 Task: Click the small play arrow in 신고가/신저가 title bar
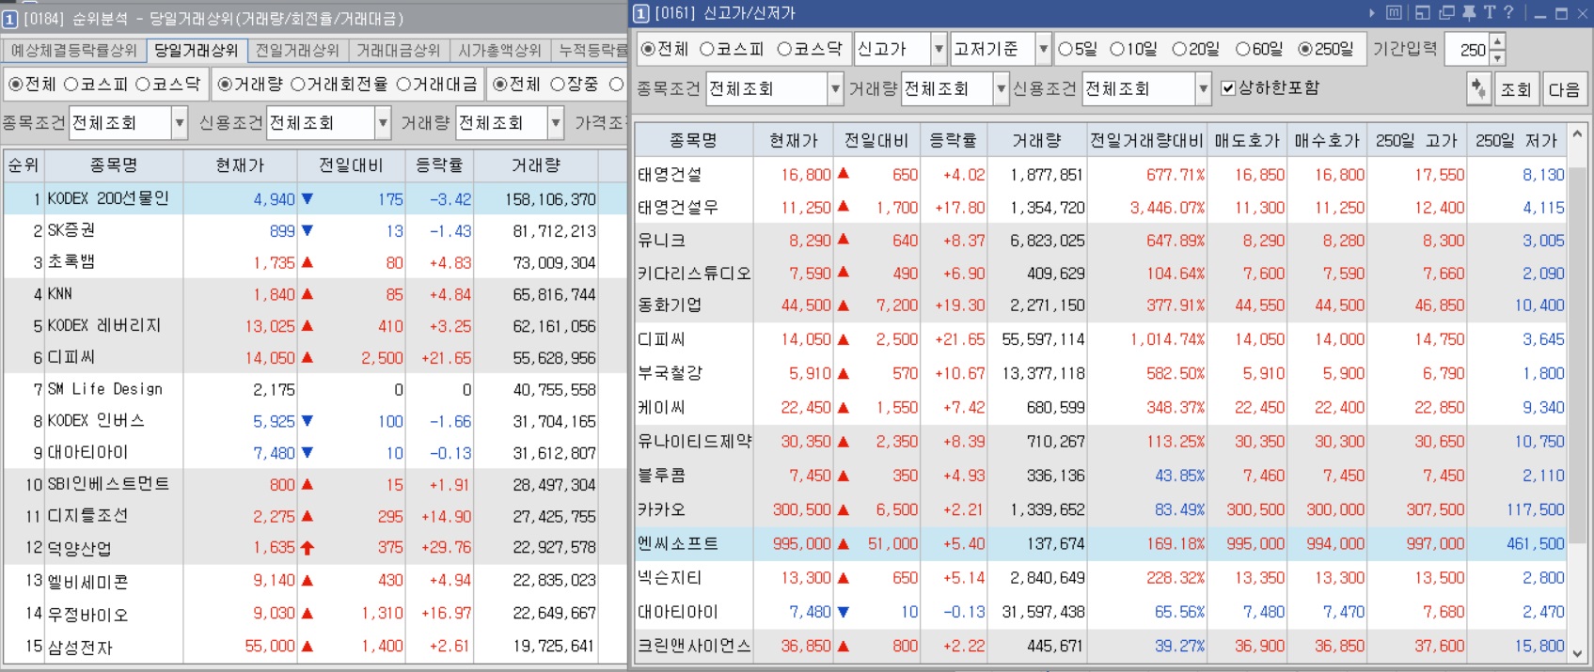(1372, 13)
